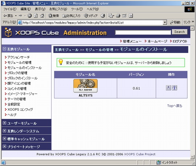
Task: Open the Edit (編集) menu
Action: pos(25,9)
